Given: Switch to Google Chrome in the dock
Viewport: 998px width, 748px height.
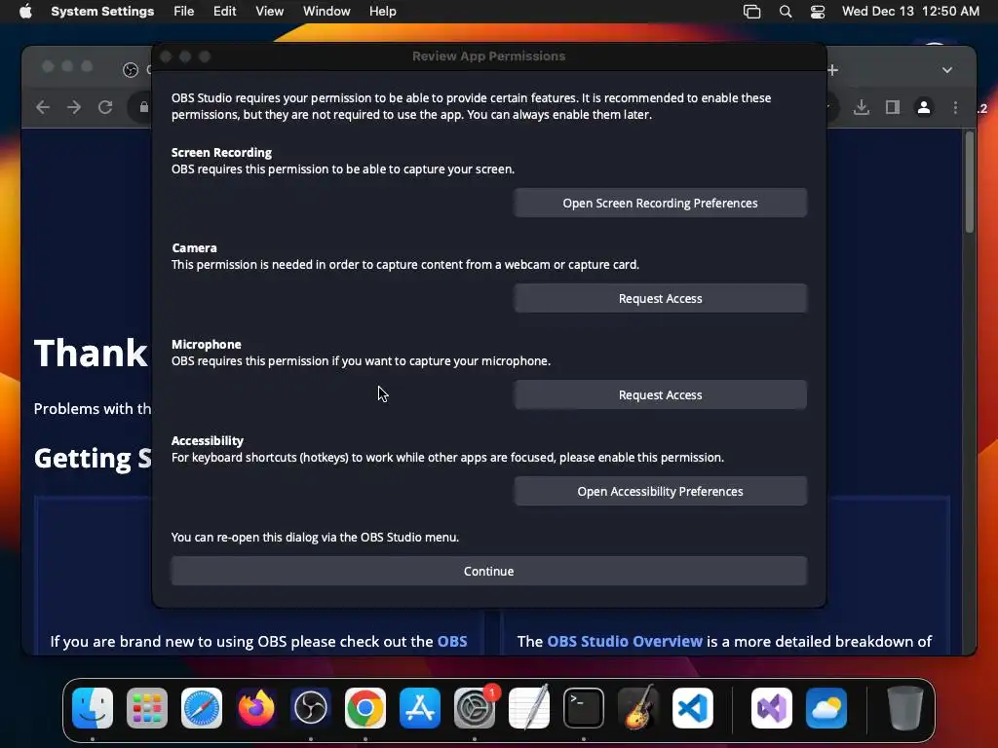Looking at the screenshot, I should pos(365,708).
